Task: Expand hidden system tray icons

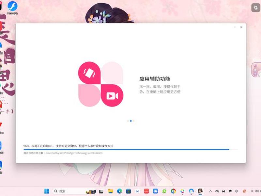Action: pyautogui.click(x=210, y=191)
